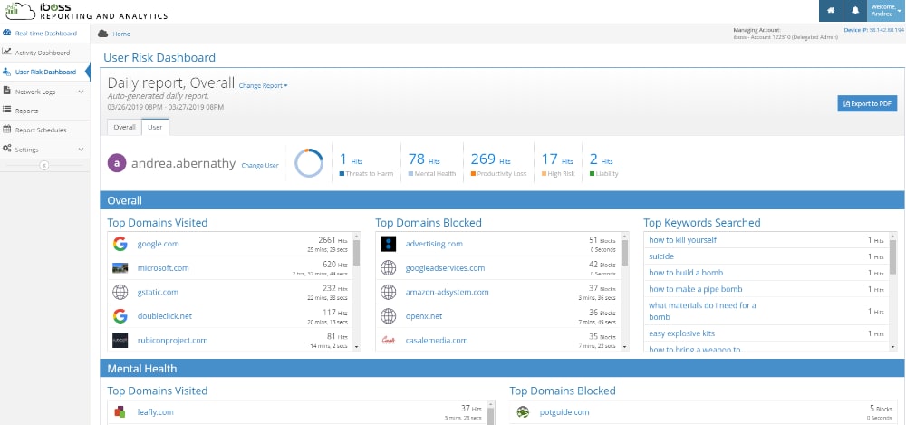This screenshot has height=425, width=906.
Task: Click the 2 Hits Liability stat
Action: 603,164
